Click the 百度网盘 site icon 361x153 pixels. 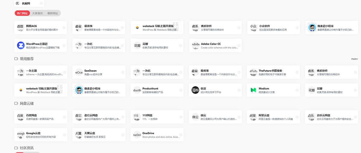click(x=20, y=117)
